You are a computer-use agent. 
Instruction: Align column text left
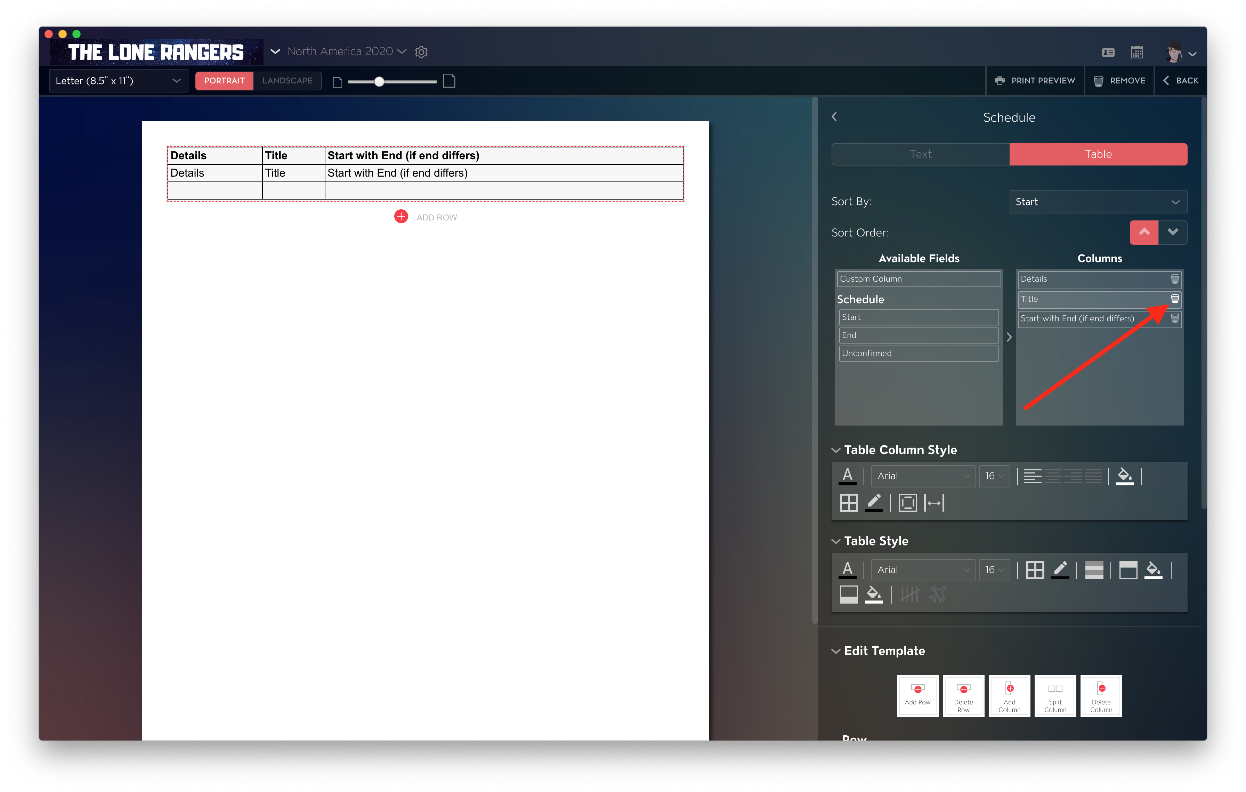coord(1032,476)
